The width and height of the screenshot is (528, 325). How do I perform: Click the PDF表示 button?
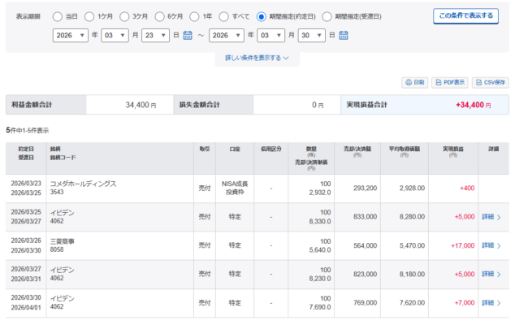450,82
